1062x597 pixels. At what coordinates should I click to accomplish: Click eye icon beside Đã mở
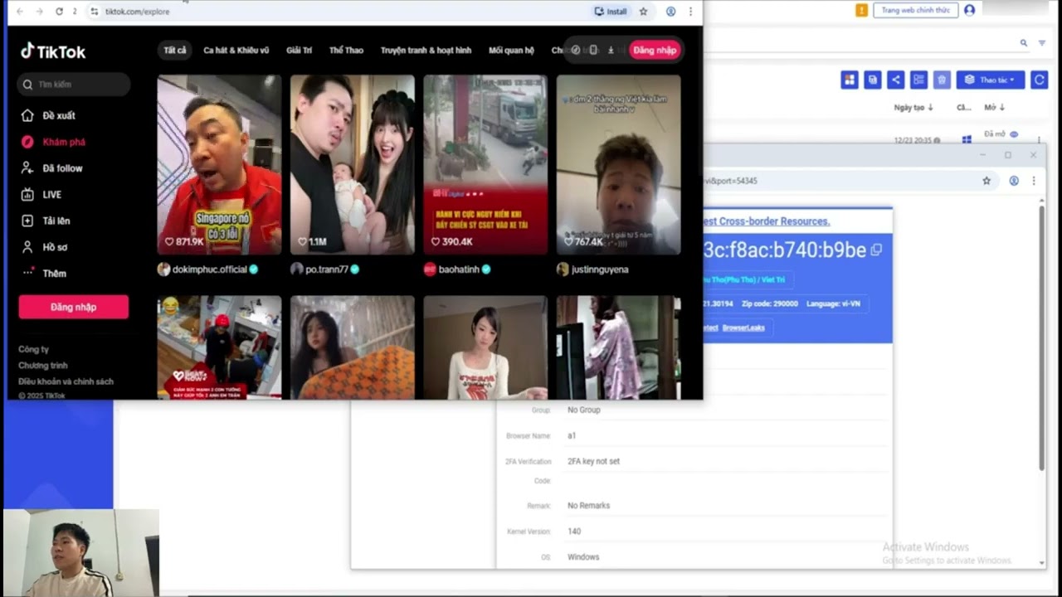tap(1014, 134)
